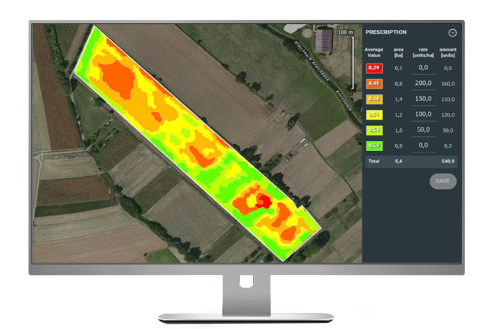Viewport: 480px width, 329px height.
Task: Click the large orange zone at the field's top
Action: coord(118,78)
